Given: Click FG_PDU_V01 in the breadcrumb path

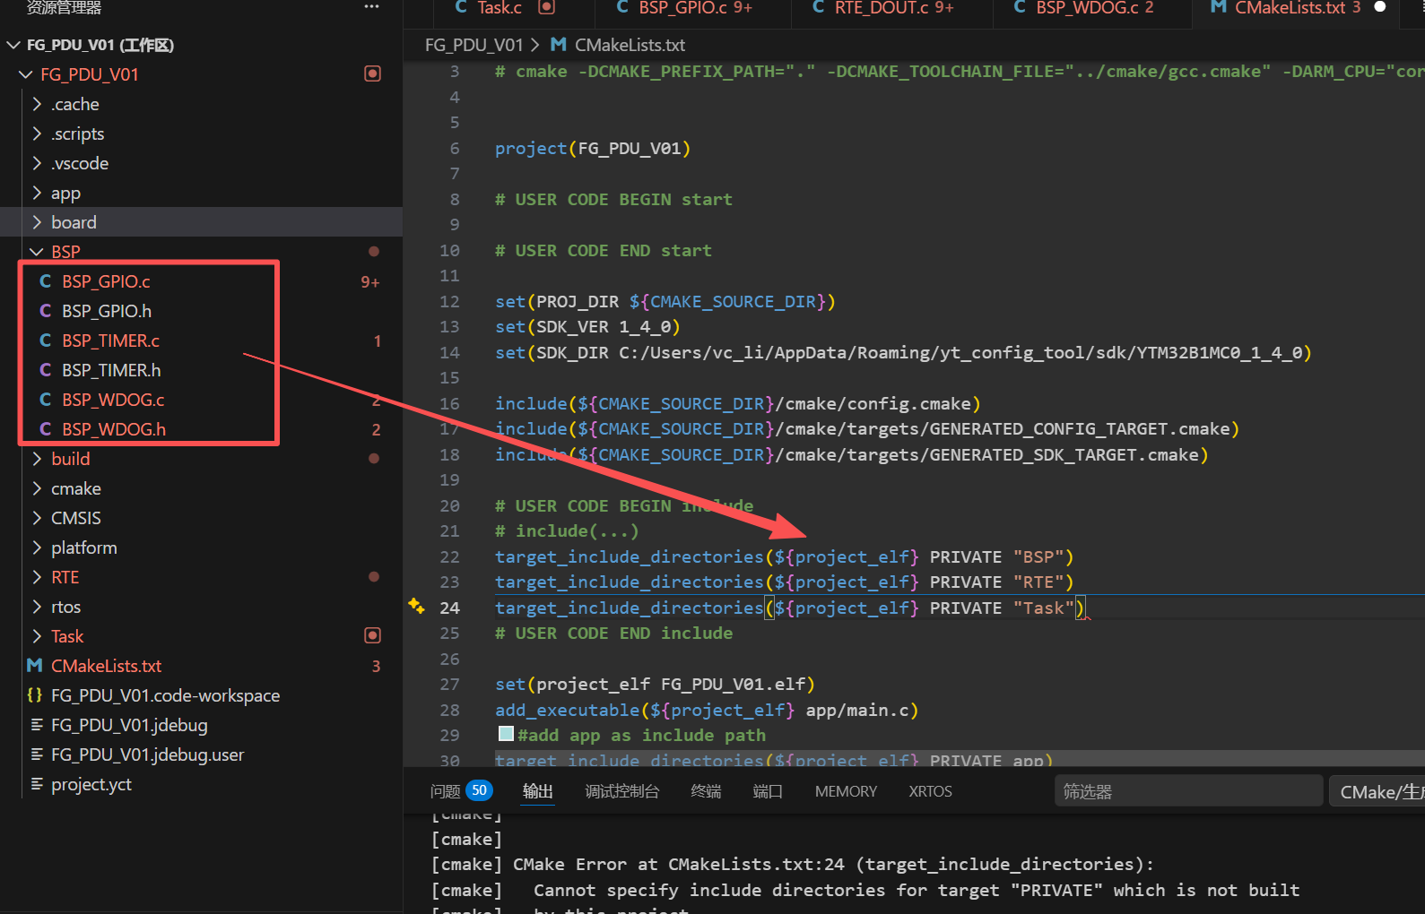Looking at the screenshot, I should click(x=474, y=45).
